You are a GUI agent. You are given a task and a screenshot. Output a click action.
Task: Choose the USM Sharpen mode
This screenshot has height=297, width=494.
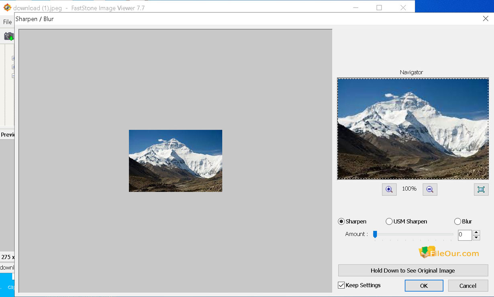[x=389, y=222]
